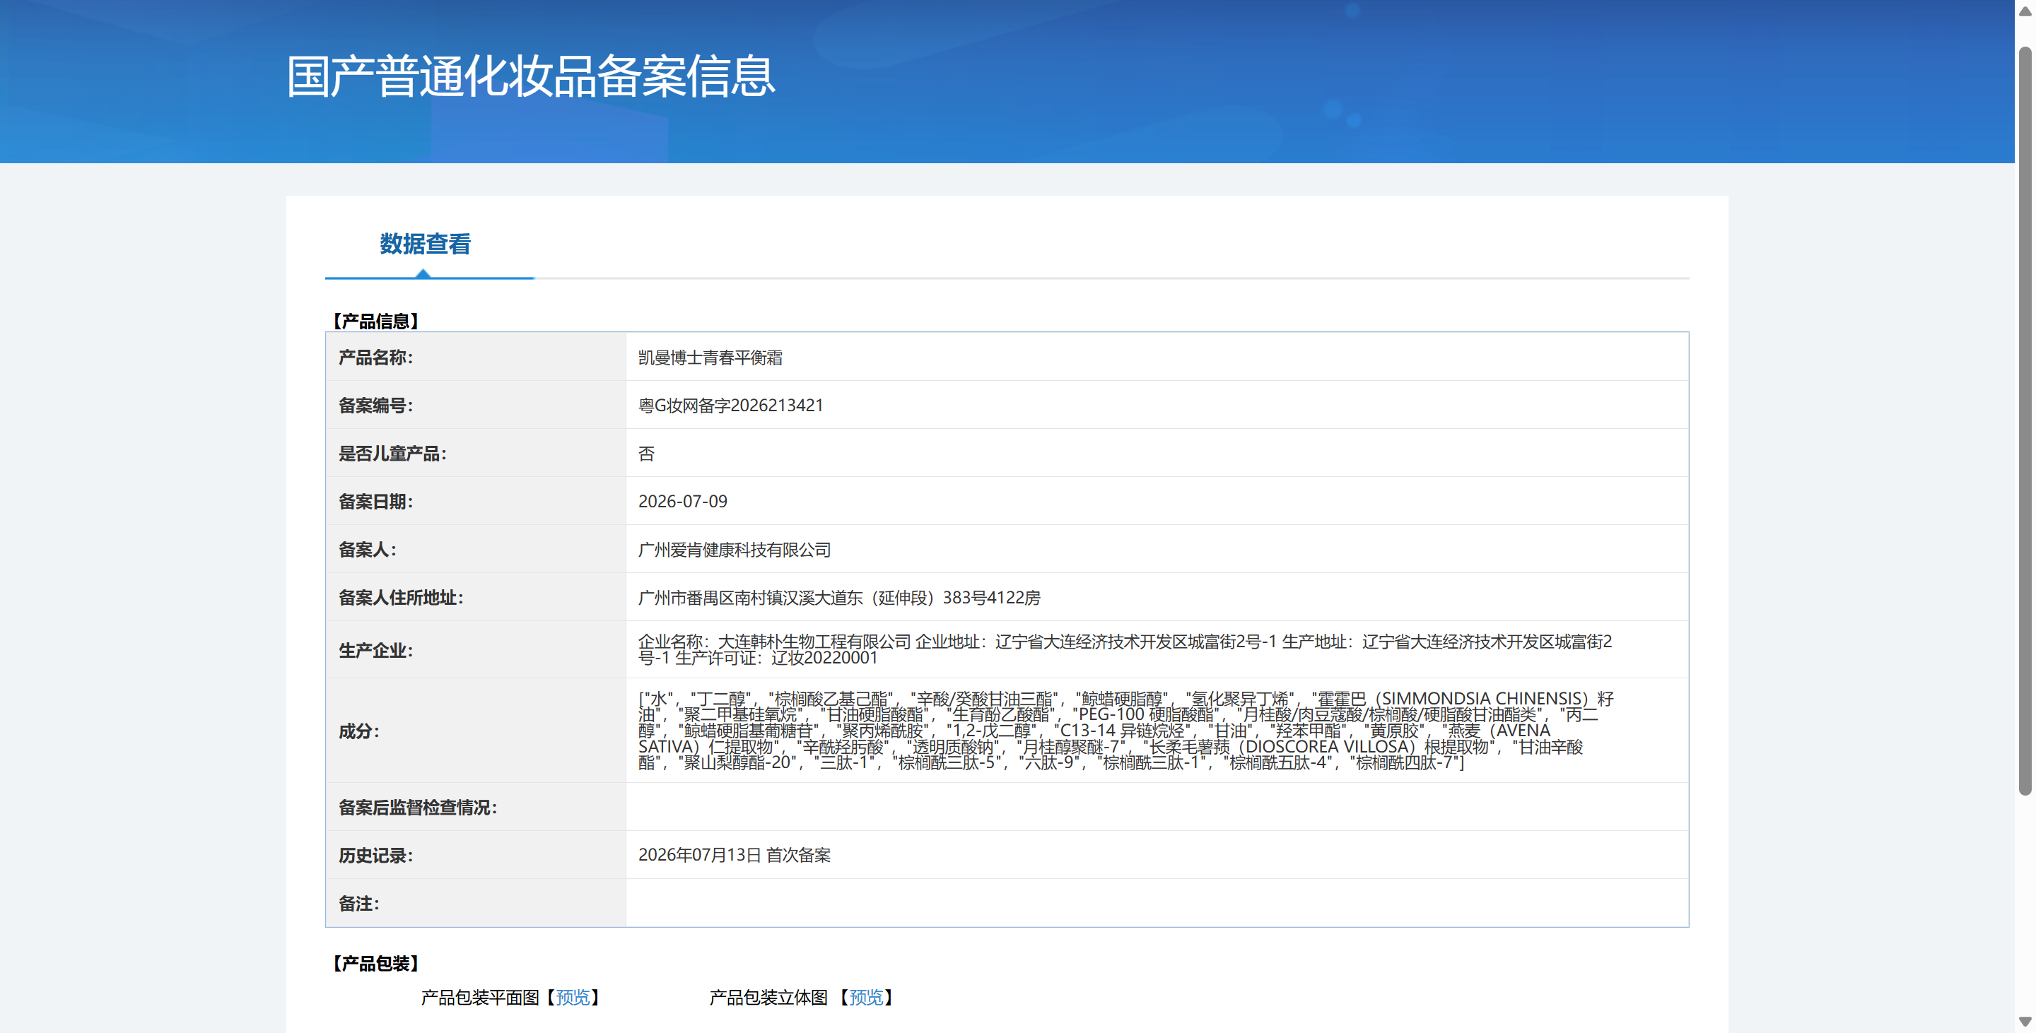Click the page title 国产普通化妆品备案信息
This screenshot has height=1033, width=2036.
[530, 76]
